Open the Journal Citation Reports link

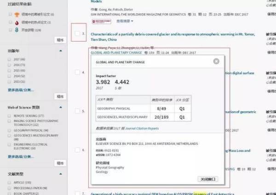pos(142,128)
